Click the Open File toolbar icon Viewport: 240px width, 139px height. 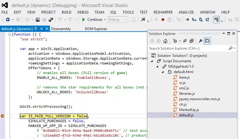click(x=38, y=20)
